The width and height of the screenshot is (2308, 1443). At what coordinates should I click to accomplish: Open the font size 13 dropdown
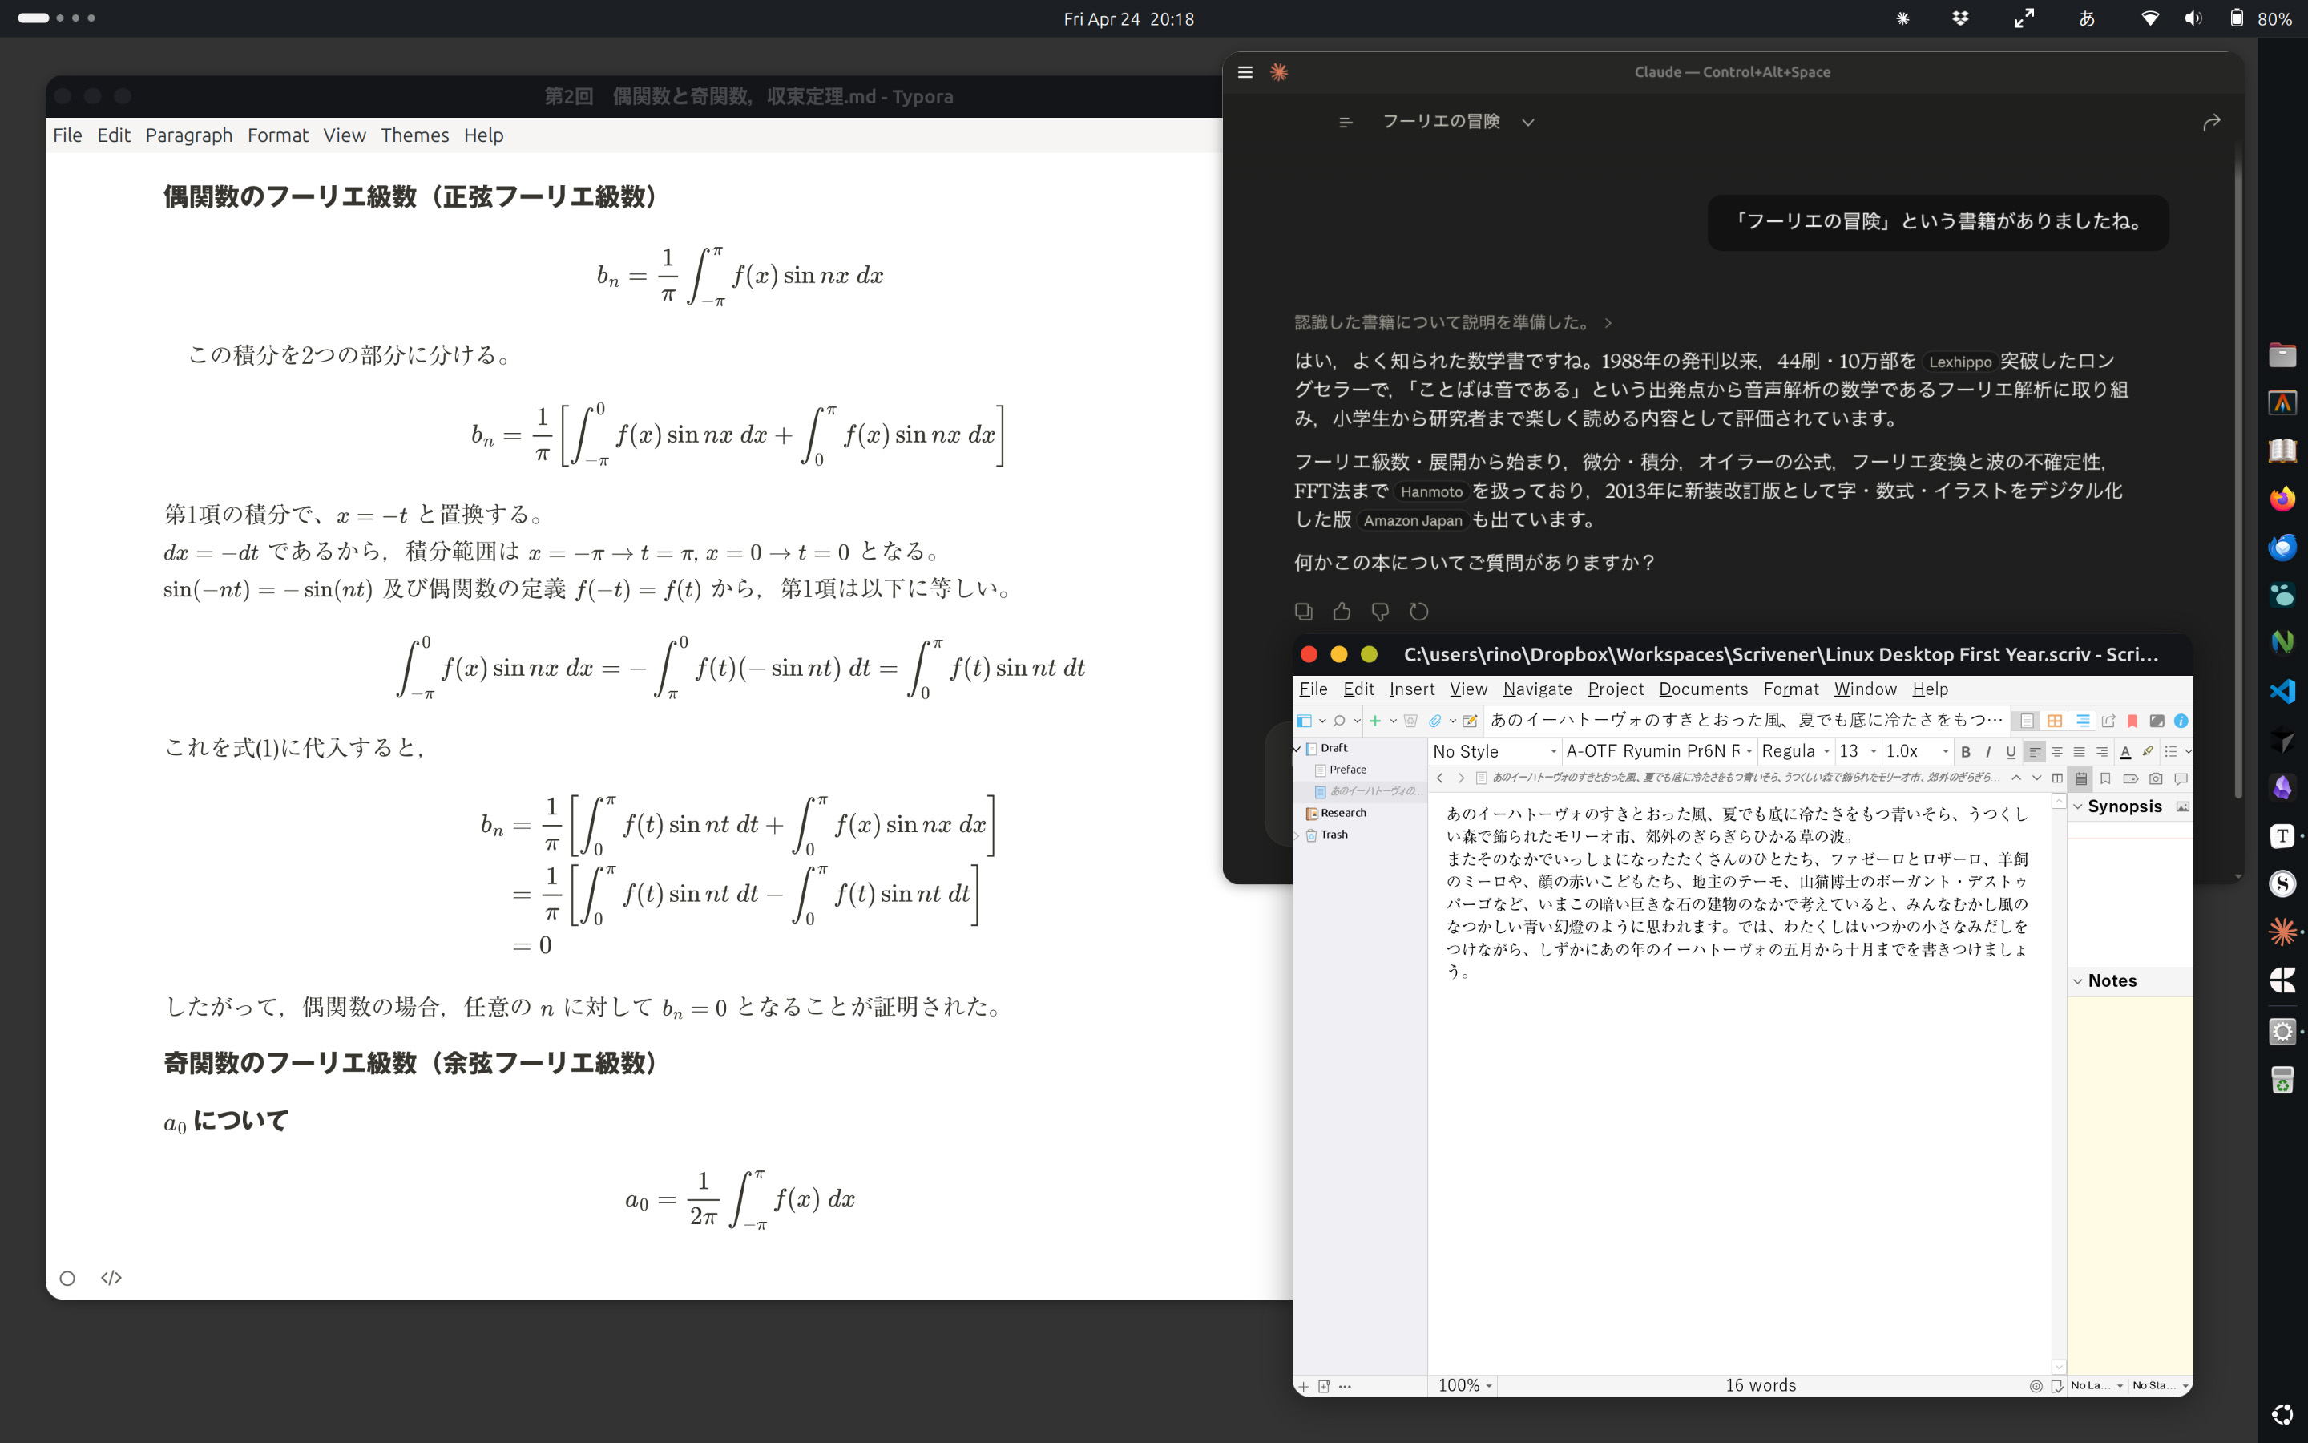[1858, 751]
